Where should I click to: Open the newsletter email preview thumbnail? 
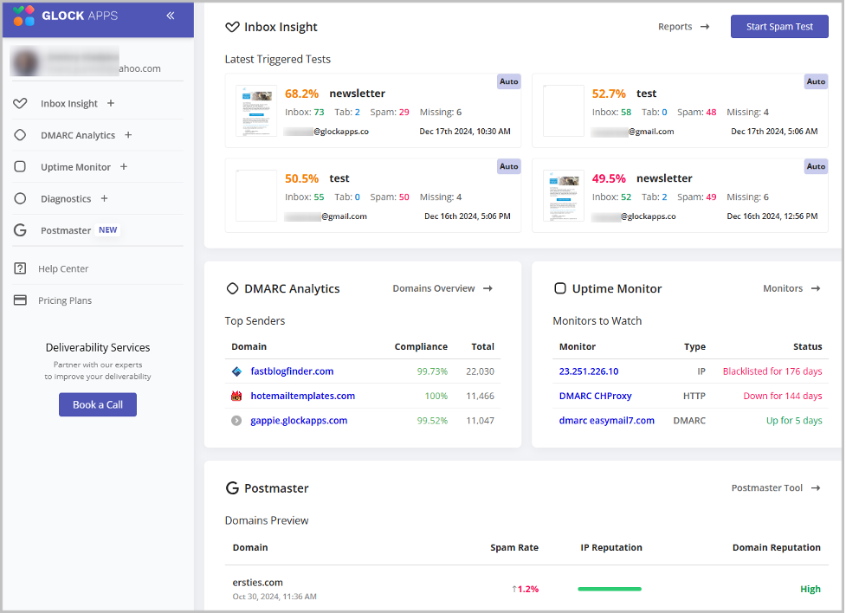point(257,111)
